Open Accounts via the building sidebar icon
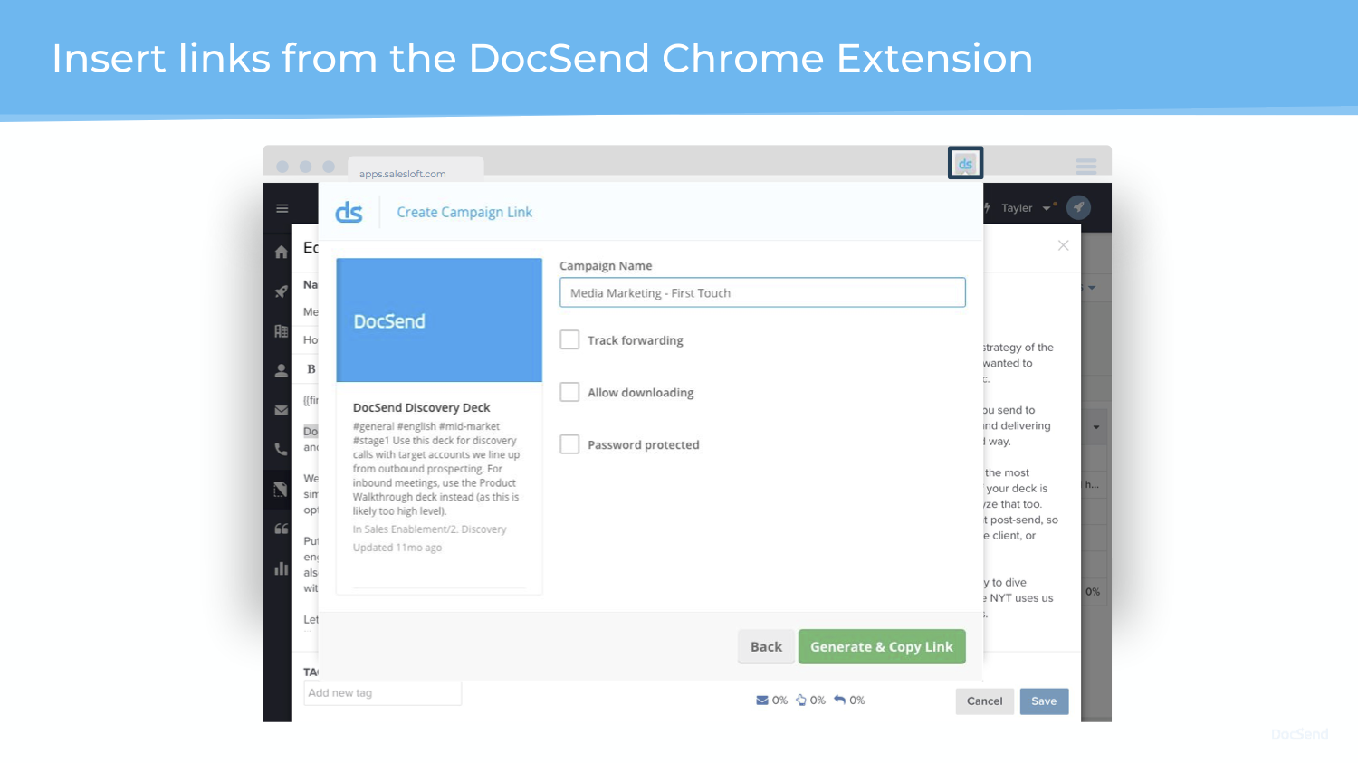 282,331
